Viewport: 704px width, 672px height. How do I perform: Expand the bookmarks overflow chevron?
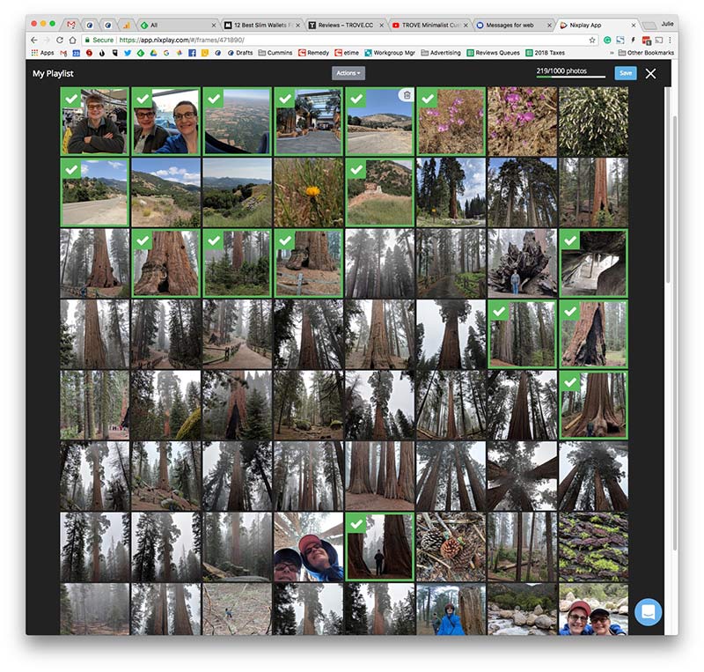pyautogui.click(x=611, y=53)
